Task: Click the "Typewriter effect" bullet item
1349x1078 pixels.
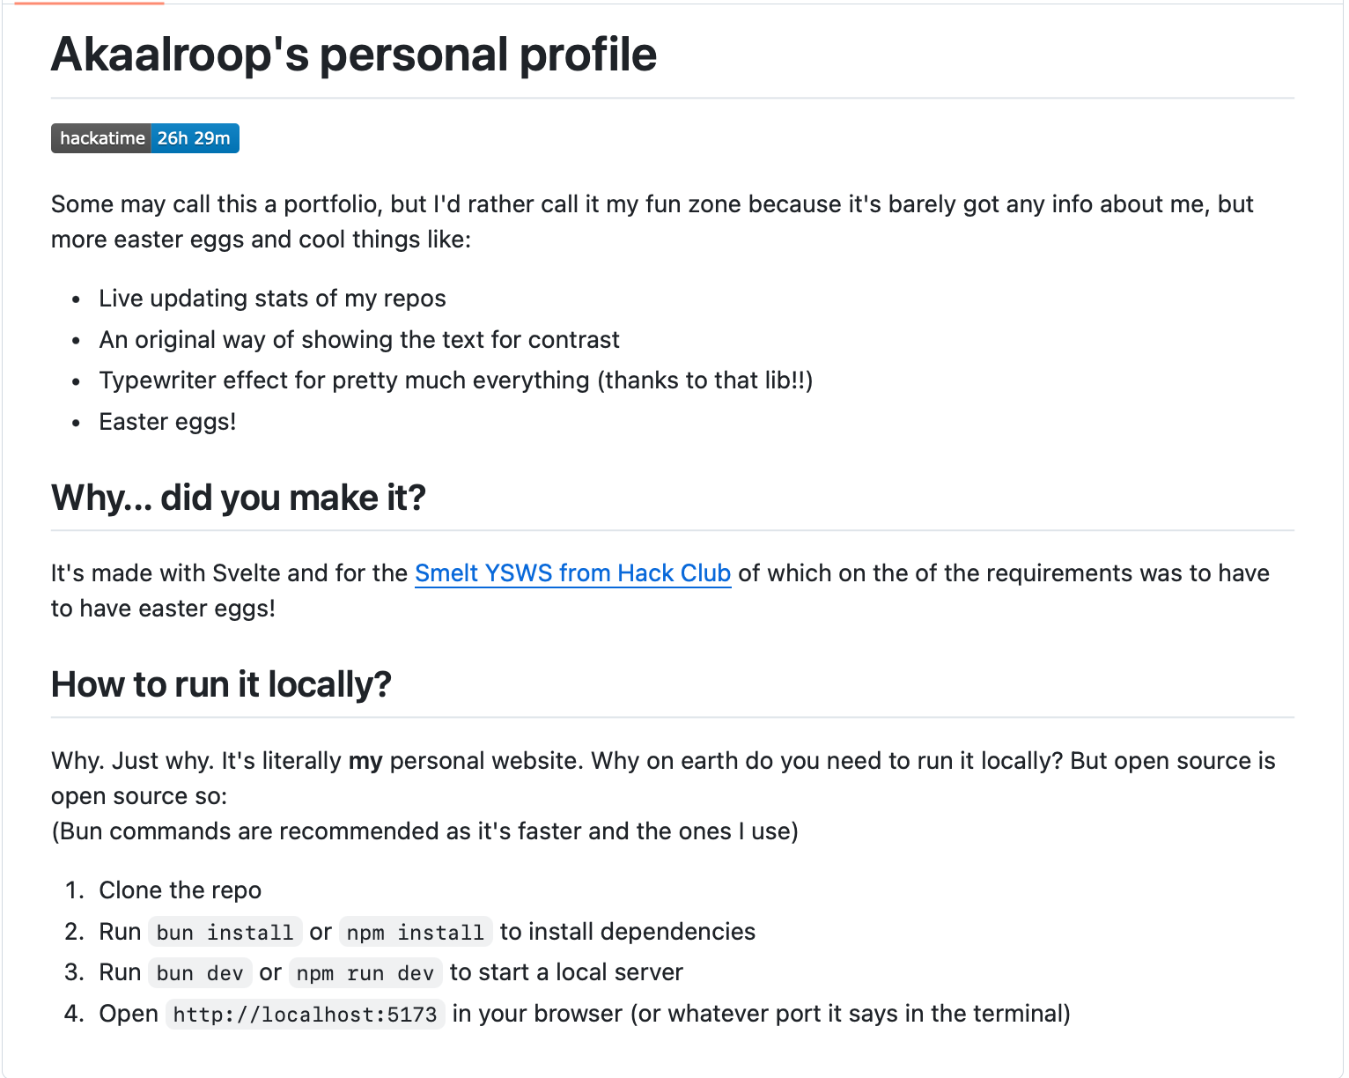Action: 455,380
